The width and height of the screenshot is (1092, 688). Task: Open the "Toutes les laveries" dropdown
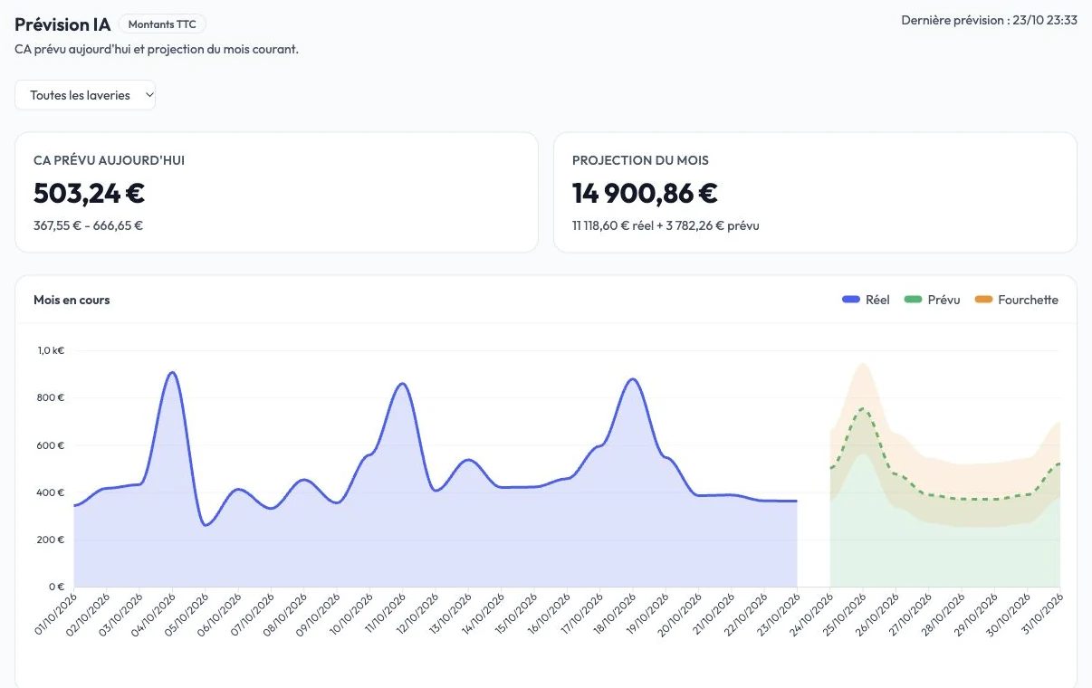coord(85,95)
